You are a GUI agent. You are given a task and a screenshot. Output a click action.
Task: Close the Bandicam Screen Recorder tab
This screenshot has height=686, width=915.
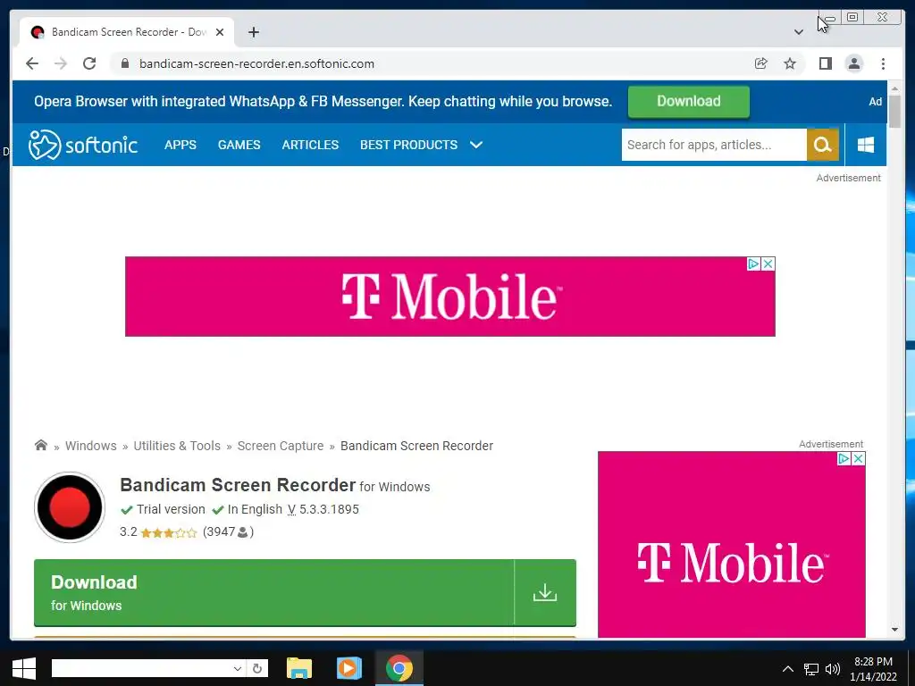[x=220, y=32]
